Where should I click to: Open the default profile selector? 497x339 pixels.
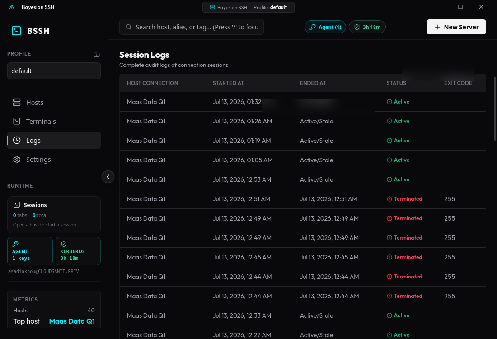click(x=54, y=71)
